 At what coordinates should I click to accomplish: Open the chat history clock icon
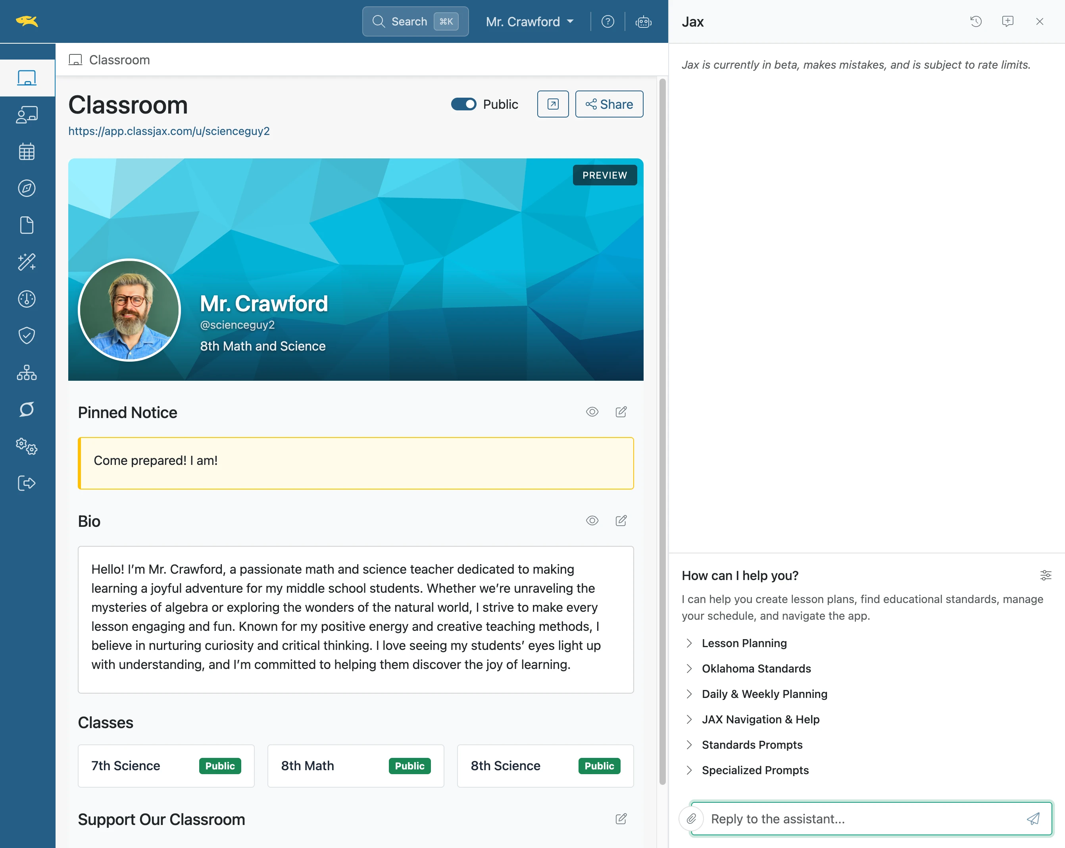976,21
